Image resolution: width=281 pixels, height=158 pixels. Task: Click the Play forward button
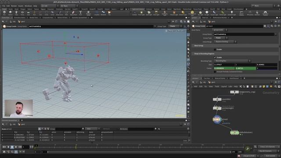click(x=16, y=147)
